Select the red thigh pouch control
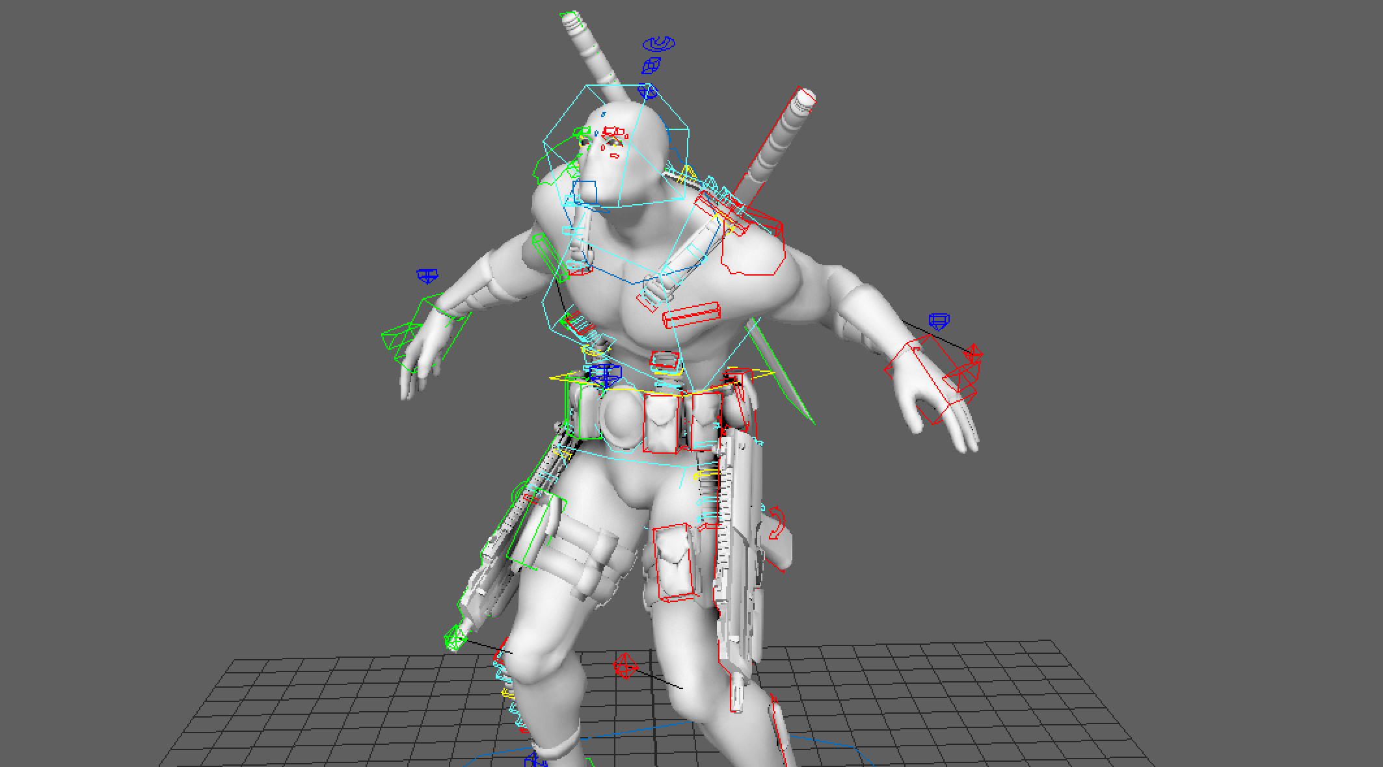Viewport: 1383px width, 767px height. (674, 563)
